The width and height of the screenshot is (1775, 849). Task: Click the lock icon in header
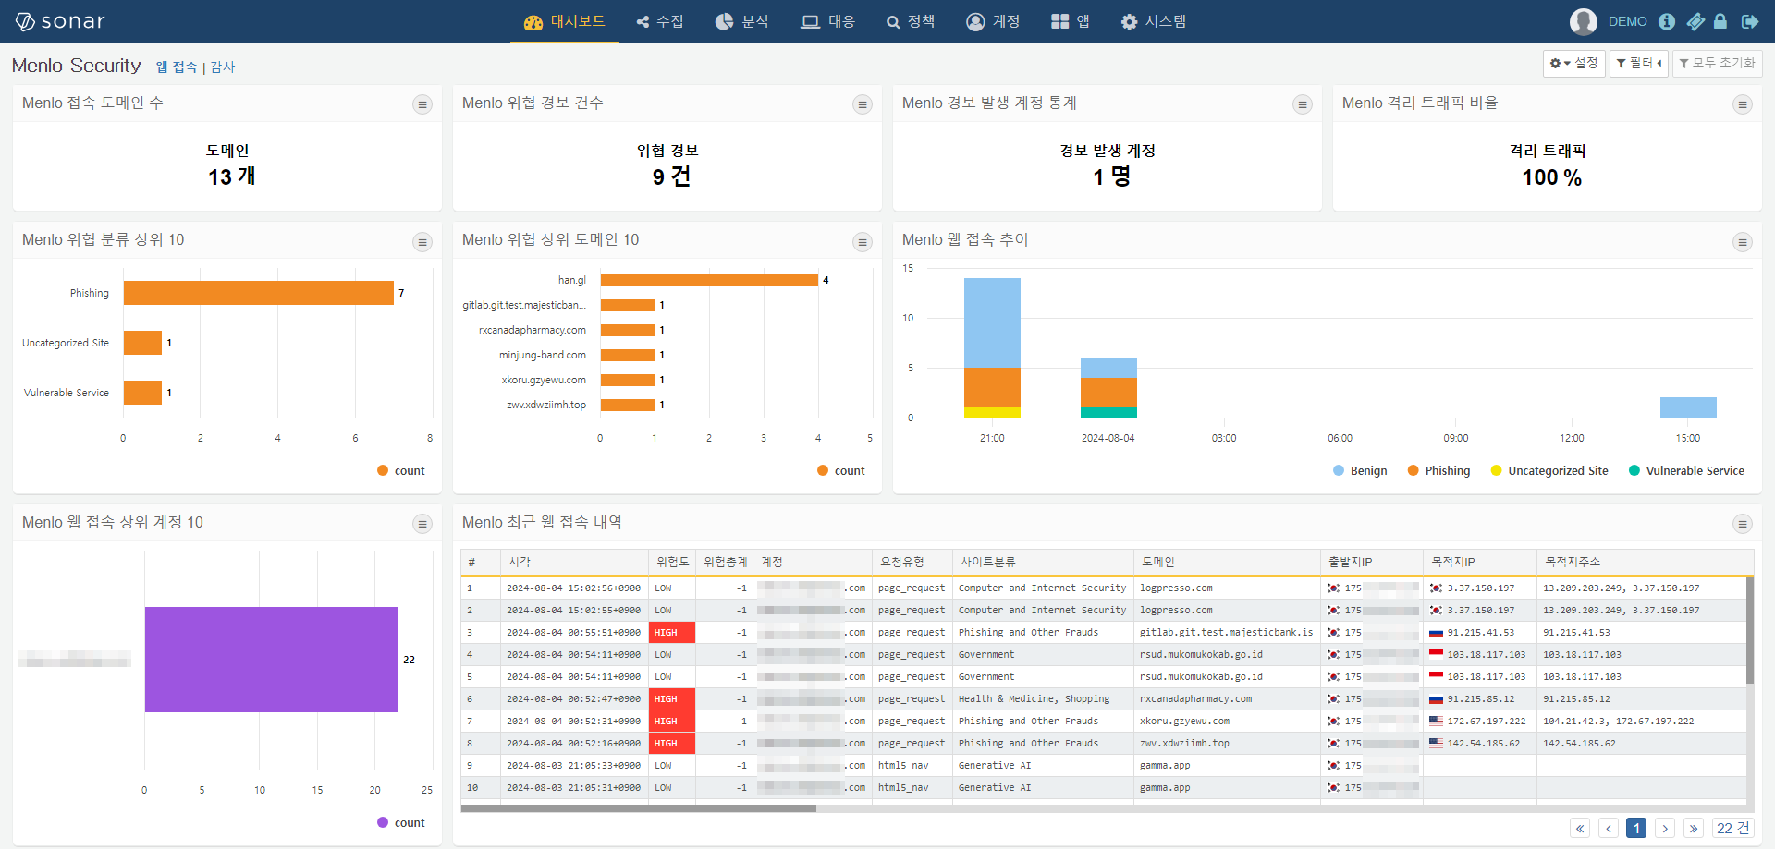(1720, 21)
